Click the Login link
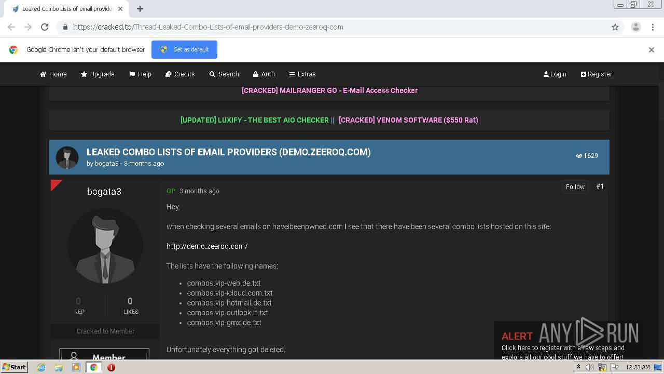664x374 pixels. 555,74
